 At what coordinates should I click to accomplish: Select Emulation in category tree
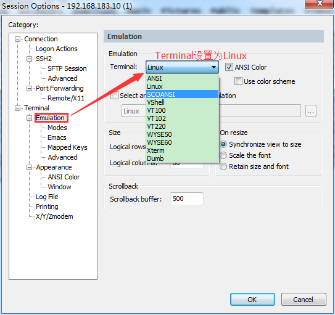[50, 118]
